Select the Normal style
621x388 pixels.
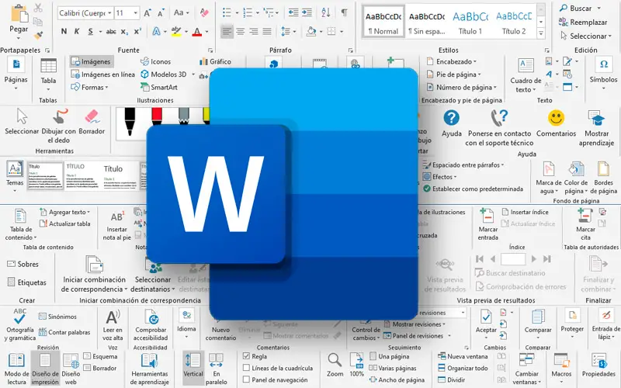tap(383, 23)
